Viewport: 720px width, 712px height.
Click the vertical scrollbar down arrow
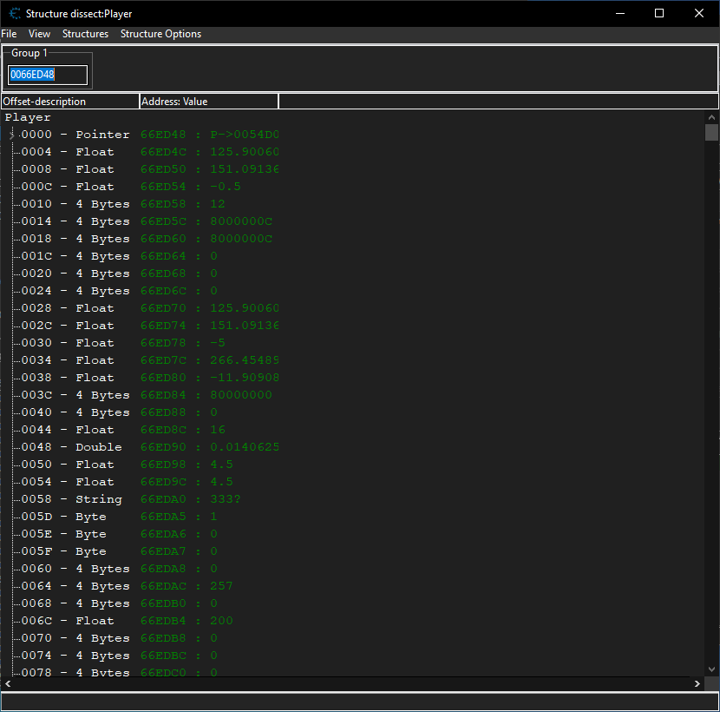click(711, 669)
